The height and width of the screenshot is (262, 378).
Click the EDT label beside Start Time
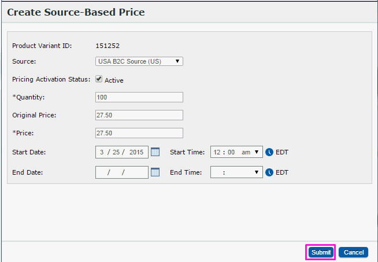tap(282, 152)
